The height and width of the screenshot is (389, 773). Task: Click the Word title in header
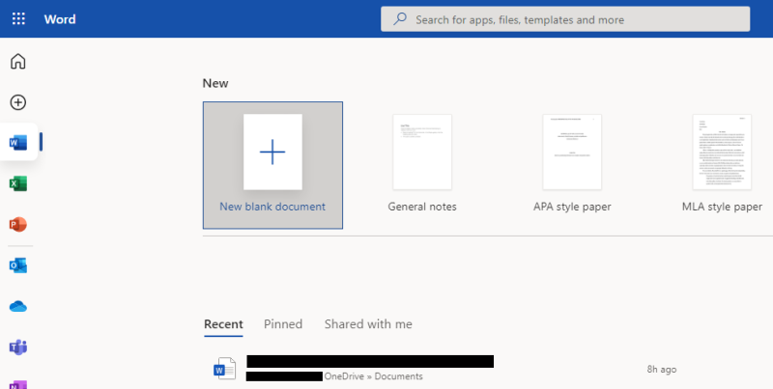click(x=60, y=19)
